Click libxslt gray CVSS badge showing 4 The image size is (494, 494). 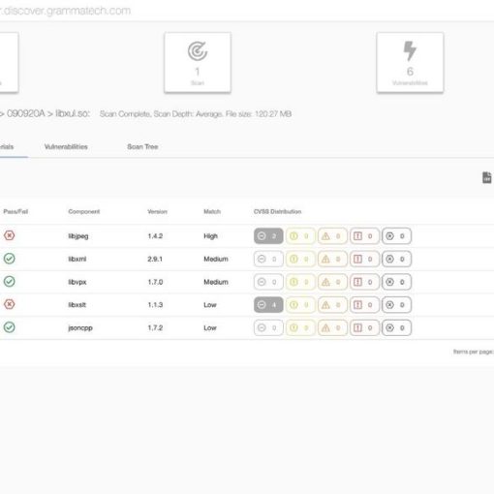point(268,305)
